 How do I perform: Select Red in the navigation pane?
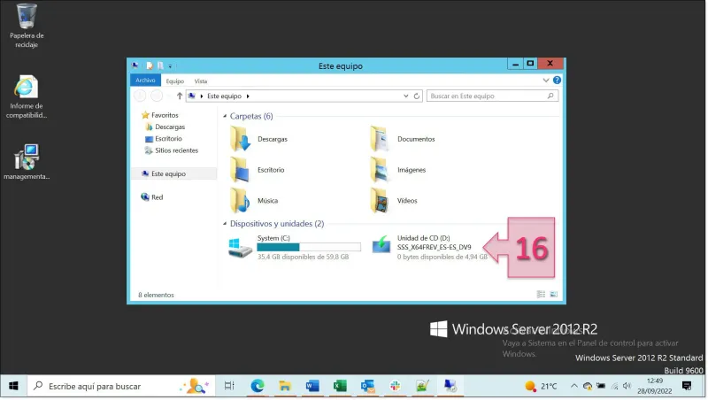[157, 197]
